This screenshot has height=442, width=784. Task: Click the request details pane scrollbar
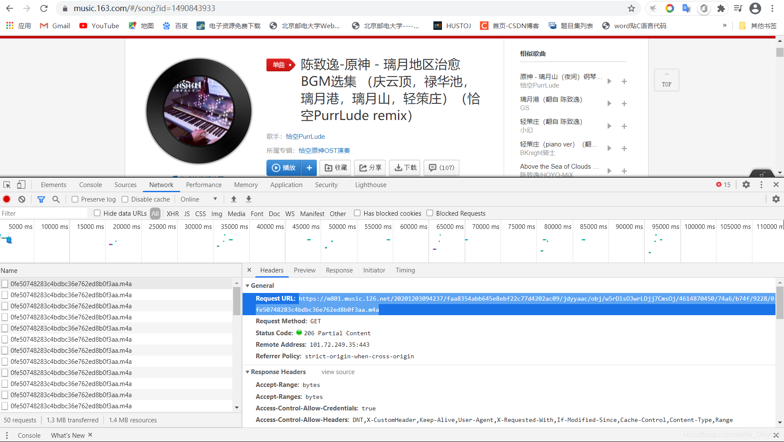tap(780, 303)
